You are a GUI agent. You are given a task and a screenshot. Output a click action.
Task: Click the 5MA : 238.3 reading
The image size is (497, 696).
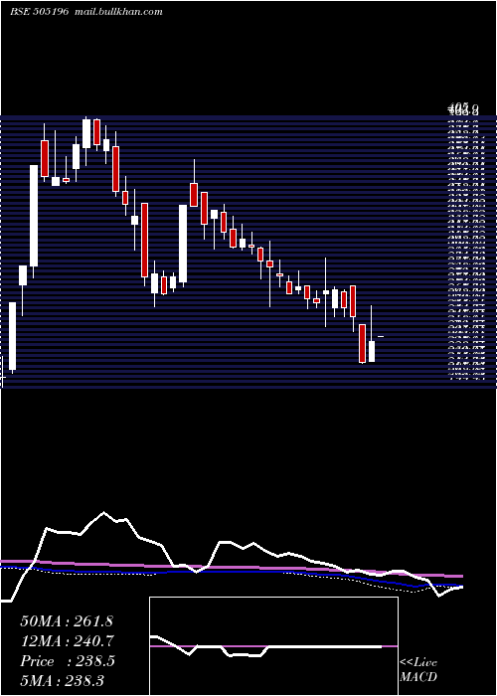62,680
